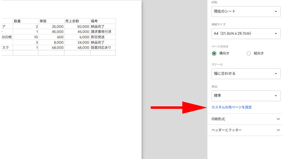Click the 24,000 sales amount cell
Screen dimensions: 284x159
tap(77, 42)
